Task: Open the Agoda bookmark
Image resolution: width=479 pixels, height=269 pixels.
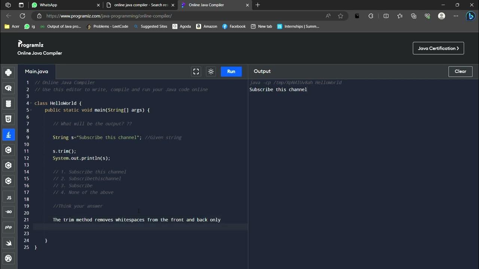Action: click(181, 27)
